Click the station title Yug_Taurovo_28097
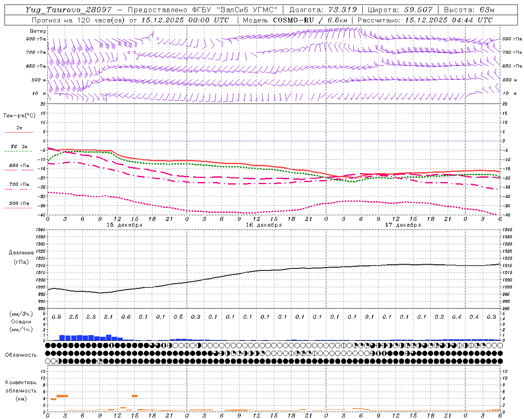The width and height of the screenshot is (524, 419). pos(68,10)
